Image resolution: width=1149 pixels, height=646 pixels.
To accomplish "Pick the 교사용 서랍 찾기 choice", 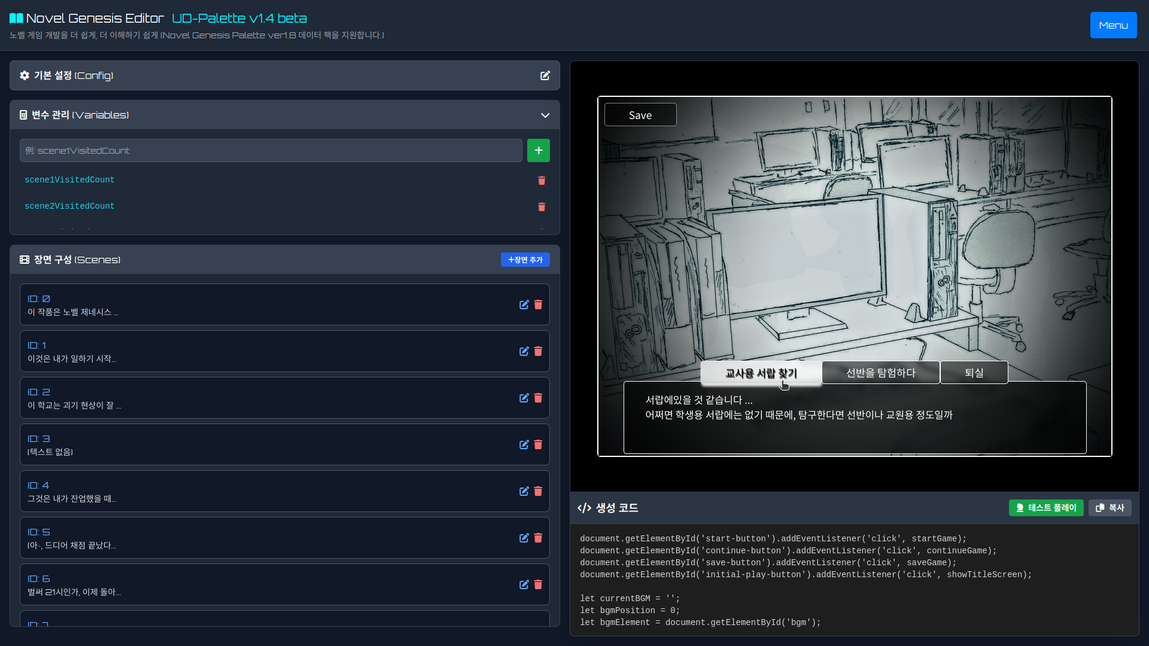I will click(761, 373).
